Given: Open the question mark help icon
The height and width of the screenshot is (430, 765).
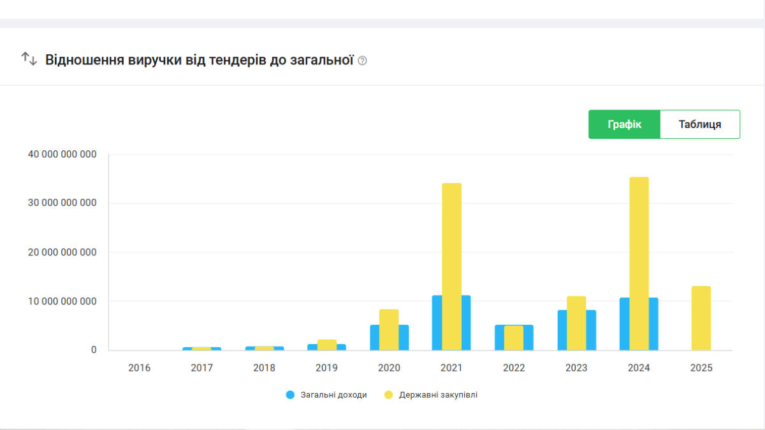Looking at the screenshot, I should point(362,61).
